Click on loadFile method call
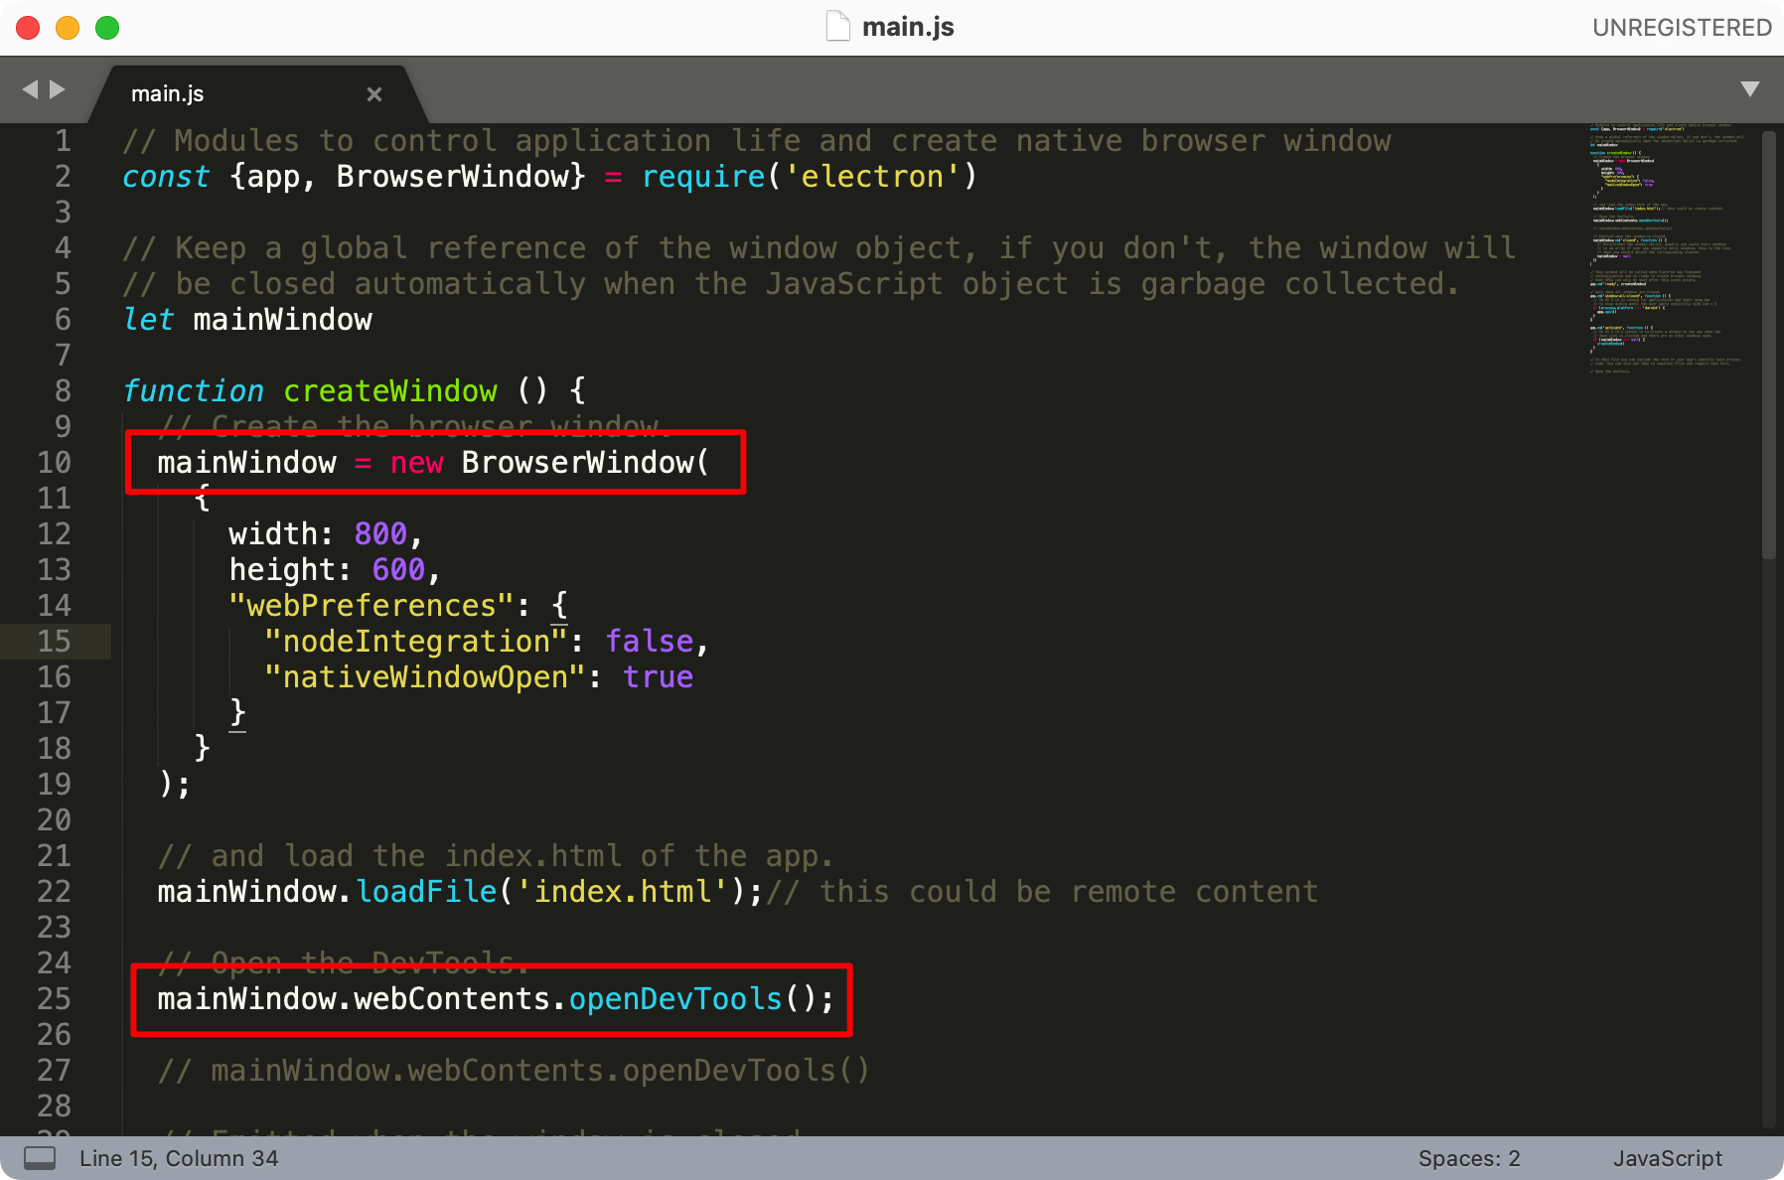The width and height of the screenshot is (1784, 1180). point(427,892)
